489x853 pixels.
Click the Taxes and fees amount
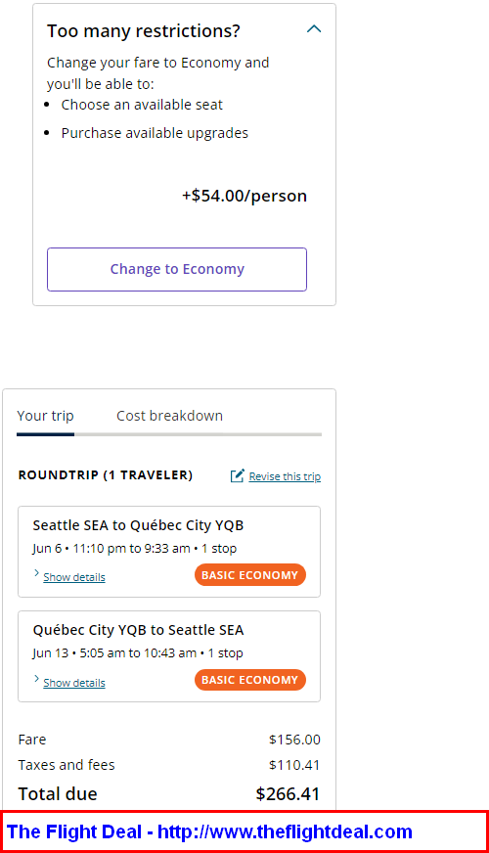click(x=294, y=765)
